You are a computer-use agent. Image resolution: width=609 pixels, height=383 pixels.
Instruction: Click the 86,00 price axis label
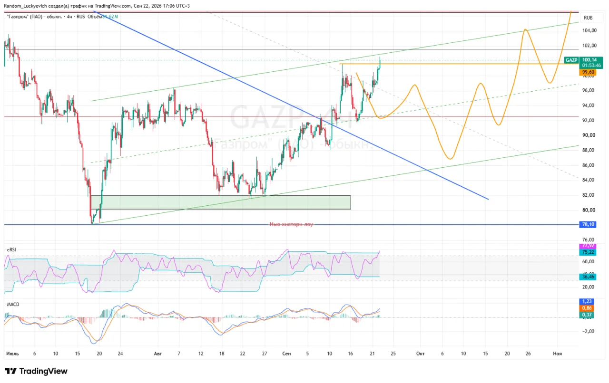click(589, 165)
